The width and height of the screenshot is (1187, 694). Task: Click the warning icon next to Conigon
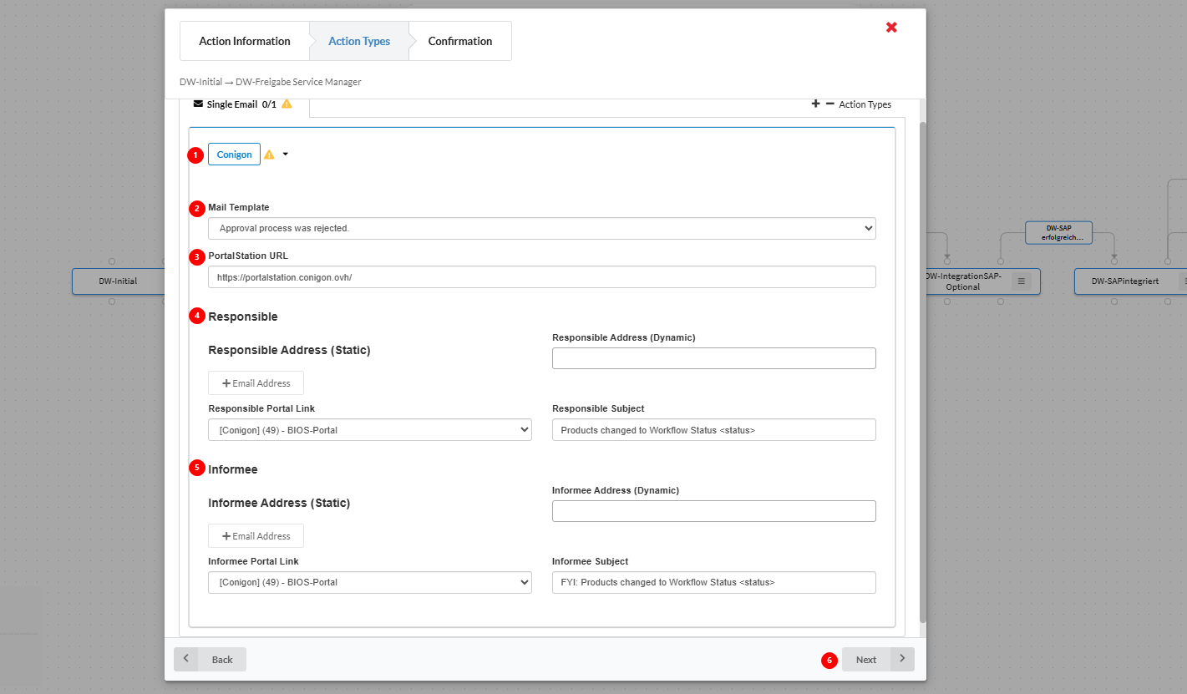[269, 155]
